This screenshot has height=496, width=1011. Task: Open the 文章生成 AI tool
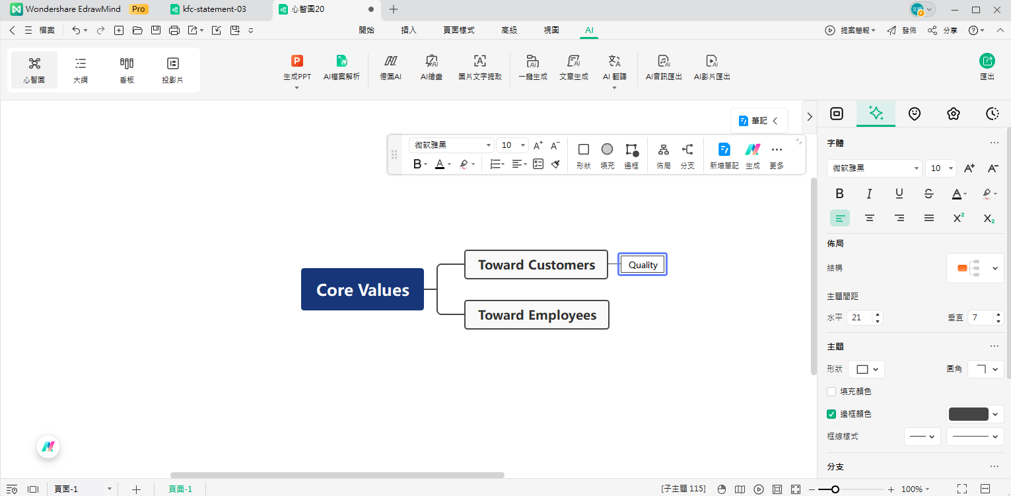(573, 61)
